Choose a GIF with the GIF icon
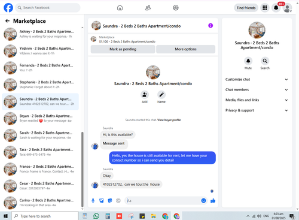Screen dimensions: 299x220 (118, 201)
